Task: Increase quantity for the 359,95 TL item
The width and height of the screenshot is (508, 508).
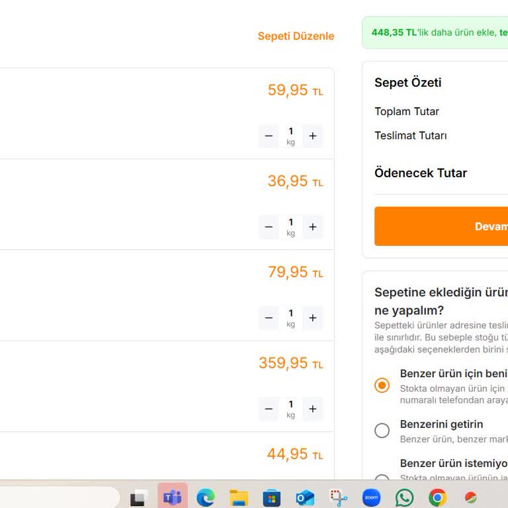Action: point(313,409)
